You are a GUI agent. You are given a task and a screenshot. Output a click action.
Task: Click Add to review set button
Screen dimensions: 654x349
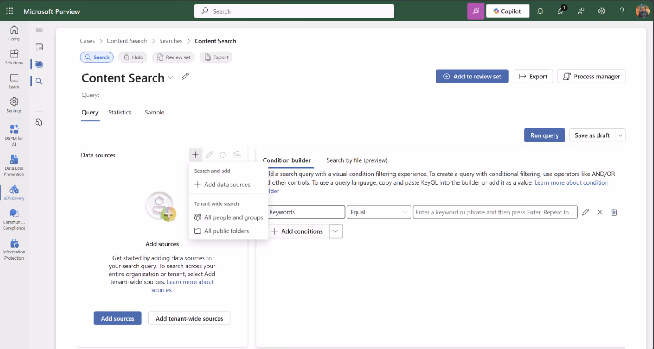point(472,76)
